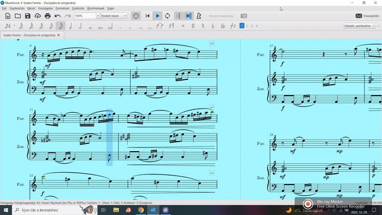Open image capture with the camera icon
The height and width of the screenshot is (215, 382).
click(x=244, y=16)
